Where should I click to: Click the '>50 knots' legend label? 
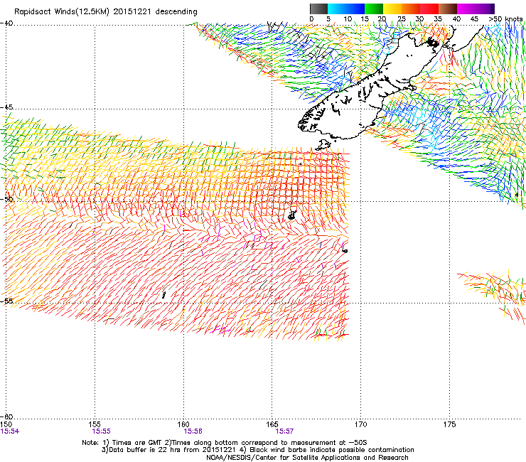tap(505, 19)
